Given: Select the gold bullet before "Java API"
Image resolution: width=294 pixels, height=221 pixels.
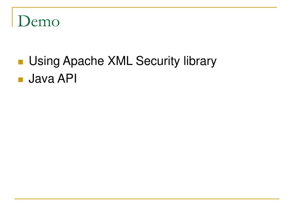Looking at the screenshot, I should [21, 80].
